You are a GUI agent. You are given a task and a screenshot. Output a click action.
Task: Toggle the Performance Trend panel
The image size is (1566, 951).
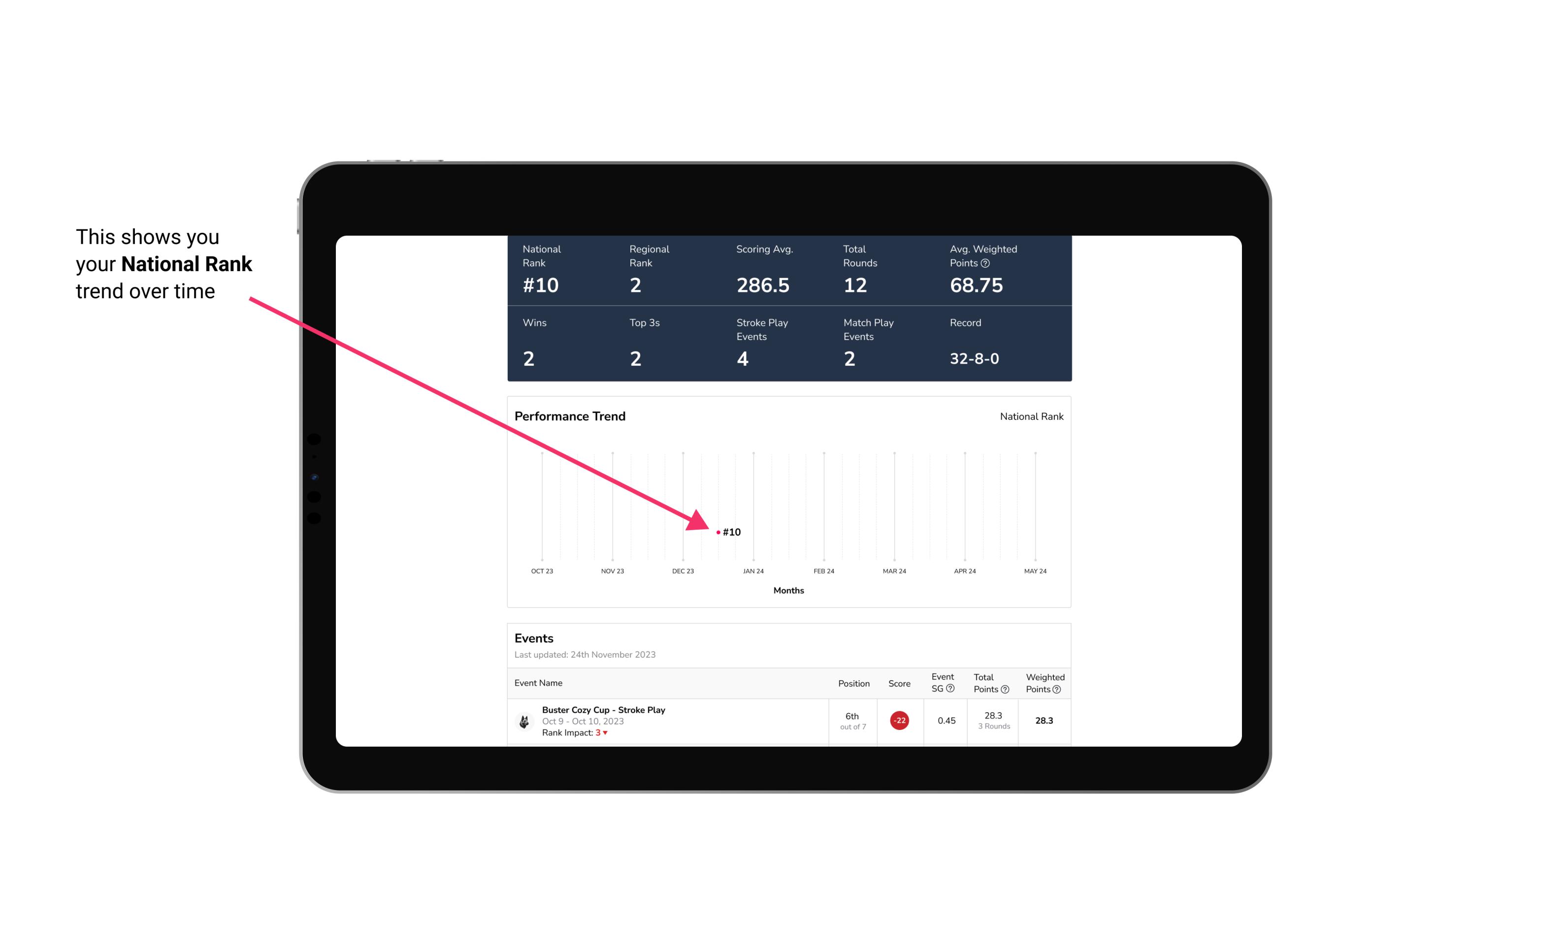click(x=570, y=416)
